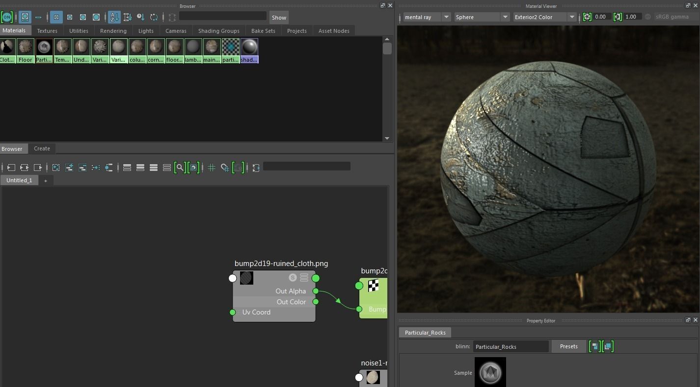Screen dimensions: 700x387
Task: Set nodes to custom attribute view
Action: point(167,168)
